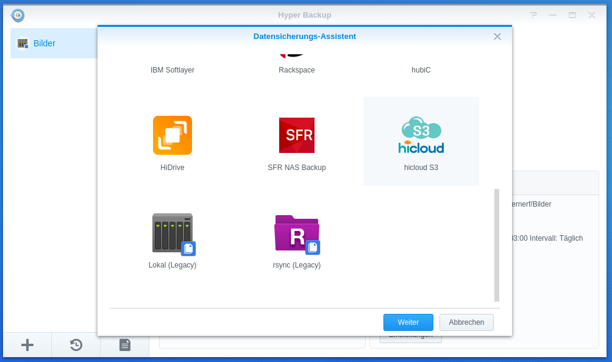Click the Hyper Backup help question mark

[x=533, y=15]
